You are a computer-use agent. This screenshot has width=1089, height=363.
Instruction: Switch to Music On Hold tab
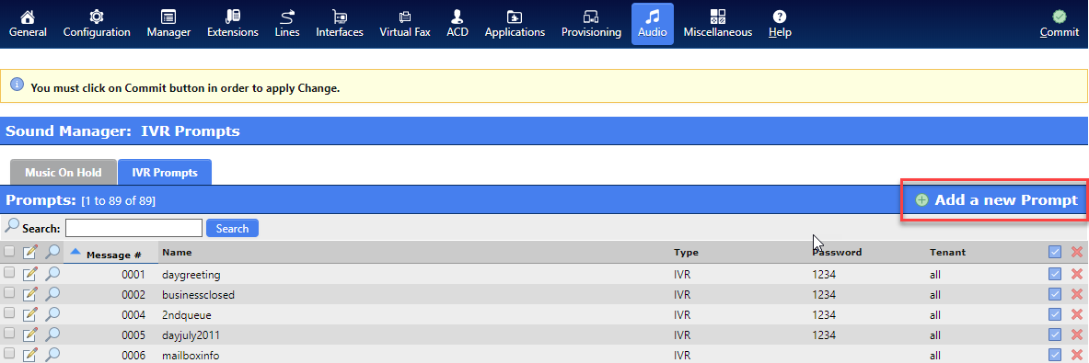64,173
